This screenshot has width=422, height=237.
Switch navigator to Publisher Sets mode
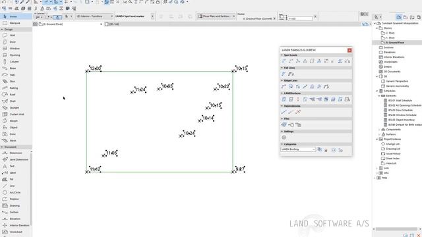point(419,17)
